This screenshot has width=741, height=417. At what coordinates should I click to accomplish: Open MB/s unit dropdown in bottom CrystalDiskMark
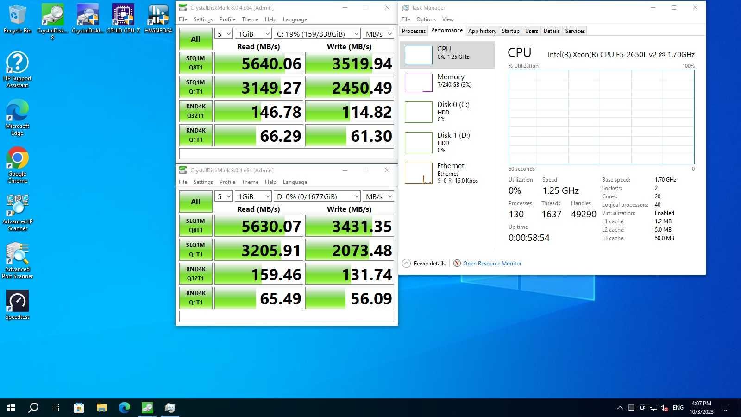pos(378,196)
